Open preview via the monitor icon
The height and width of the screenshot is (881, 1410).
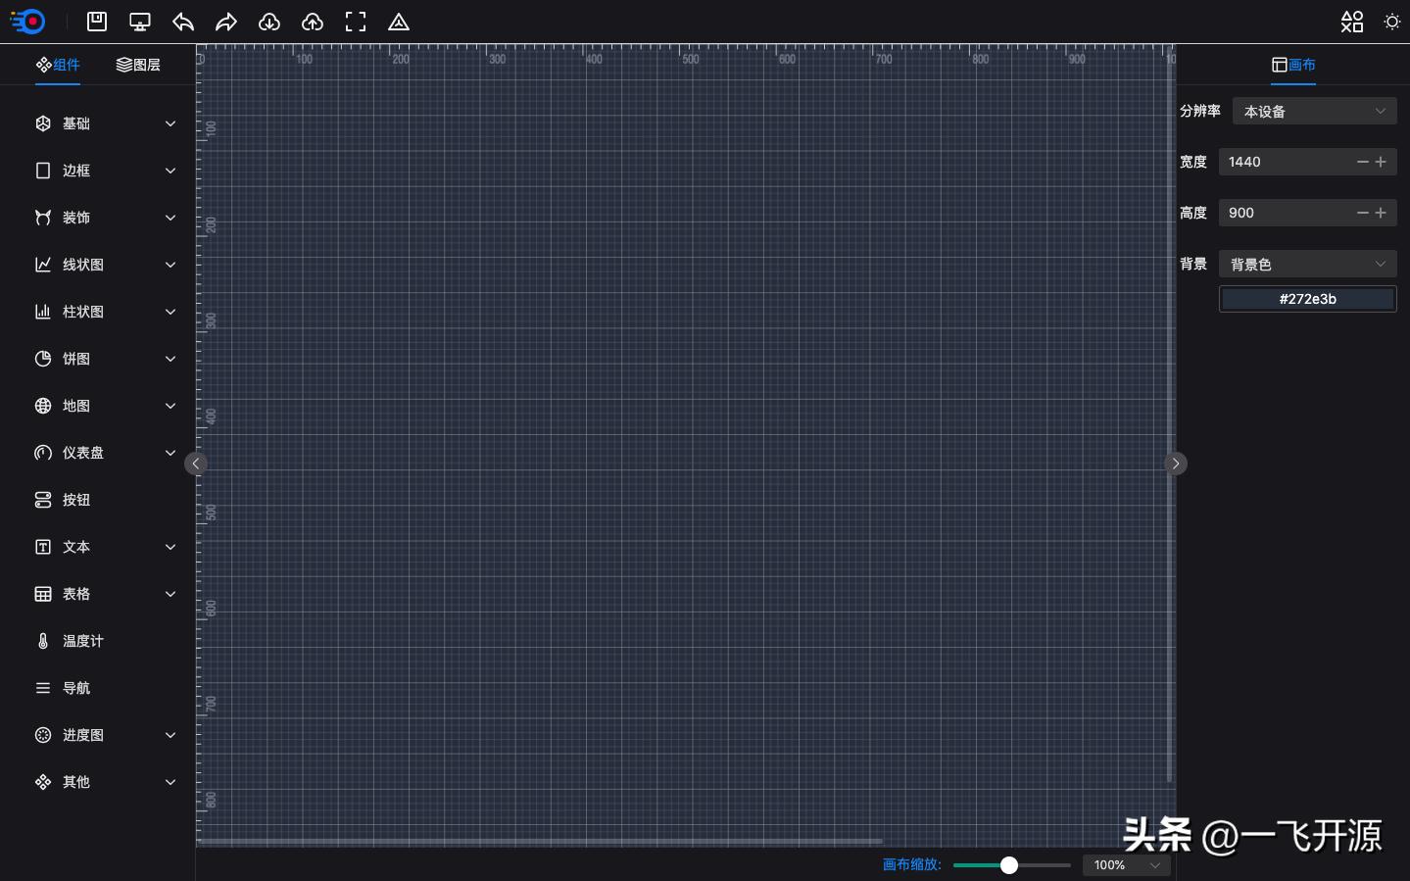140,22
